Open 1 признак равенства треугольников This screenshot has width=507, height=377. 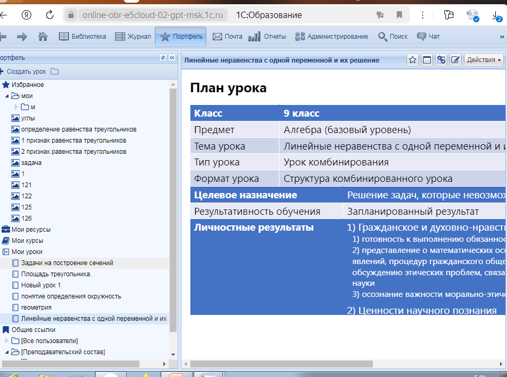73,141
